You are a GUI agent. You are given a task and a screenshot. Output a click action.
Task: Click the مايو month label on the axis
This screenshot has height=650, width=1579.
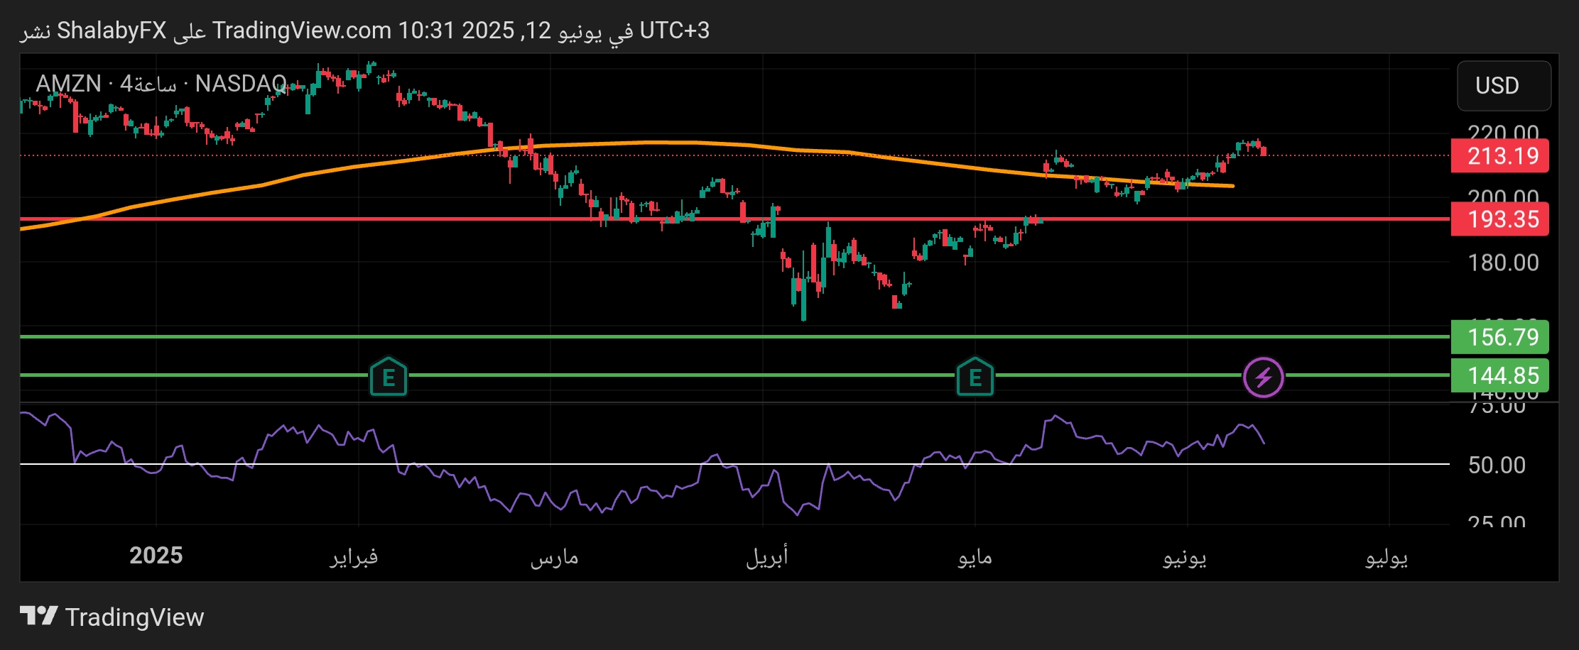(975, 557)
